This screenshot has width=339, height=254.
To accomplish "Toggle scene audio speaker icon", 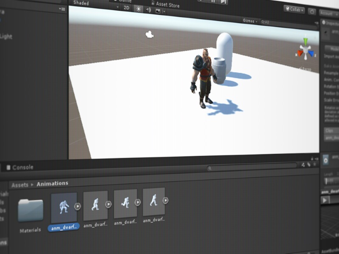I will tap(149, 10).
